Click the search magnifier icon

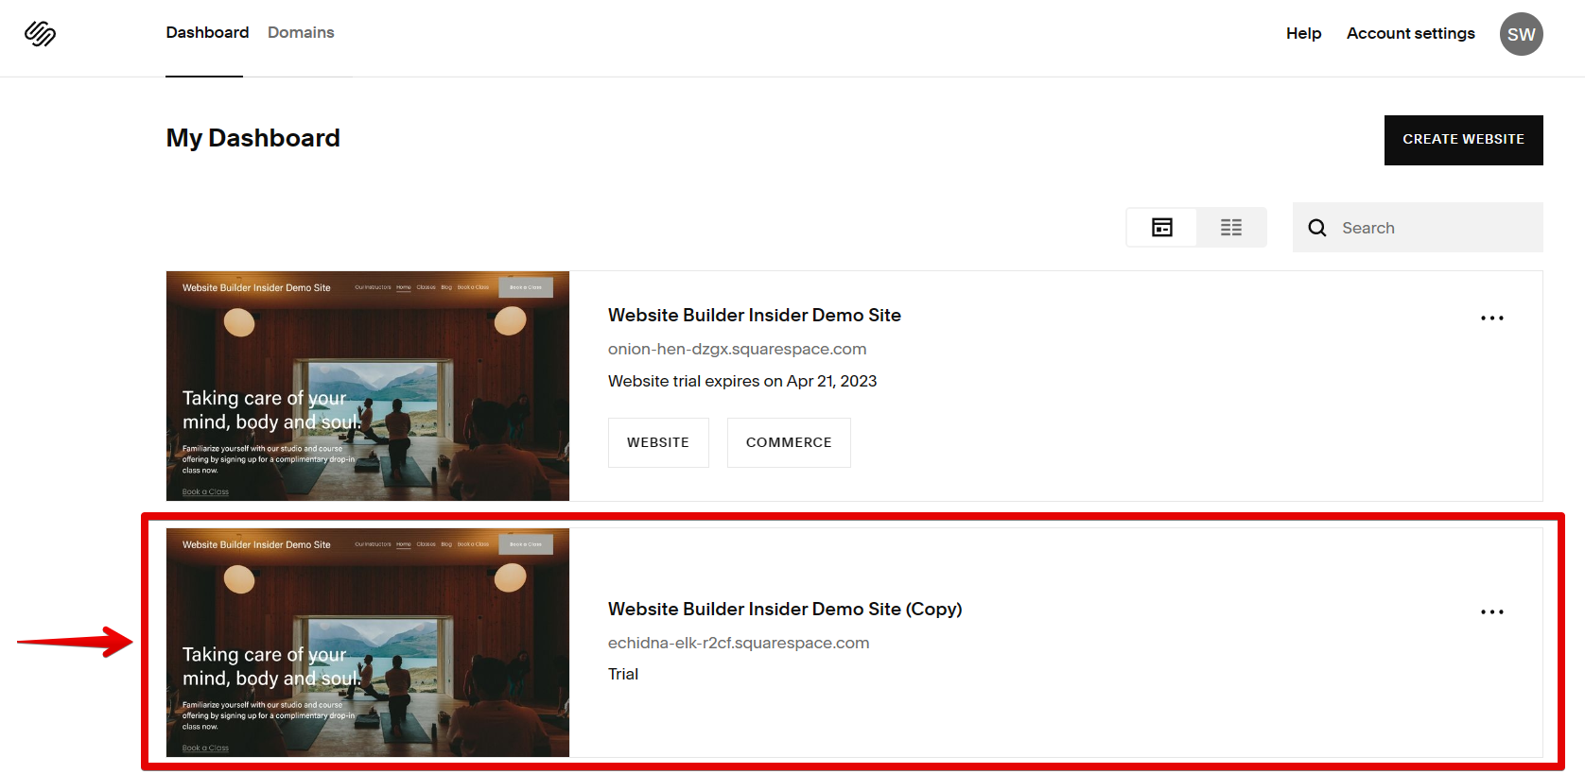pyautogui.click(x=1316, y=228)
